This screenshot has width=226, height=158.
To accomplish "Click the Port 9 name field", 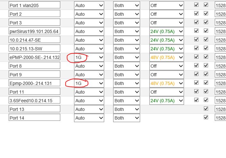I will [34, 75].
